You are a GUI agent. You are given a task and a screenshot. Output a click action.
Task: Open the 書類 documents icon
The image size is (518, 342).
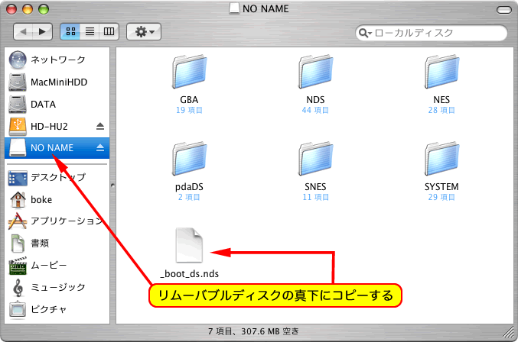pyautogui.click(x=18, y=244)
